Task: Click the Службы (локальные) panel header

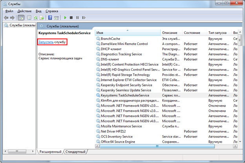Action: click(63, 26)
